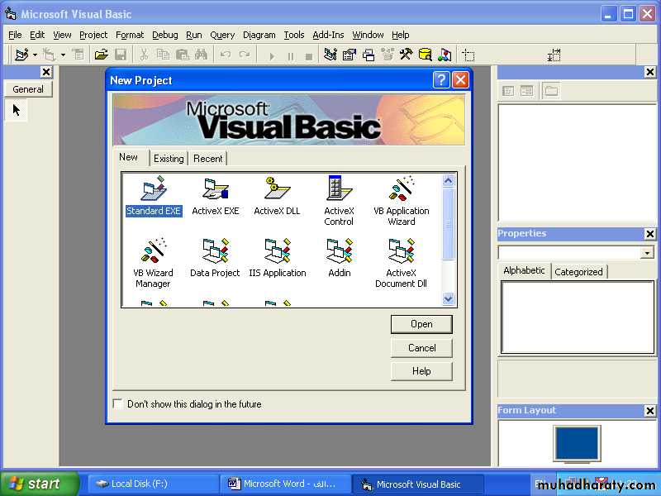
Task: Enable "Don't show this dialog in the future"
Action: click(x=118, y=404)
